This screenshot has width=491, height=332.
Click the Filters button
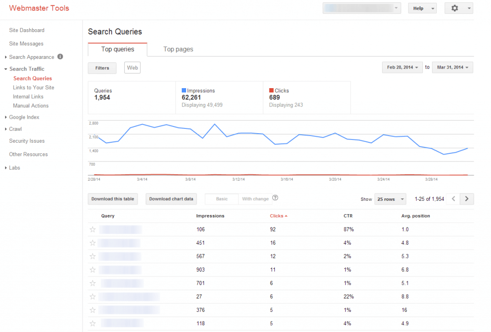(x=102, y=68)
